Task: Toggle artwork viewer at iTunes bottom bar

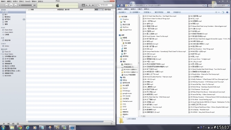Action: (x=18, y=123)
